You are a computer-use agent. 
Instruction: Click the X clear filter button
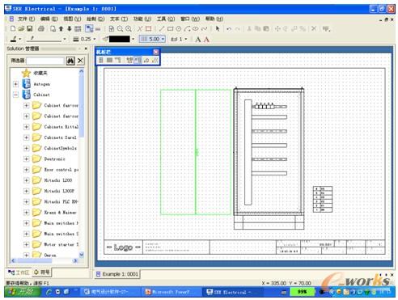80,61
